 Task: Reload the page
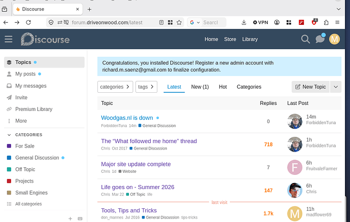[x=28, y=22]
